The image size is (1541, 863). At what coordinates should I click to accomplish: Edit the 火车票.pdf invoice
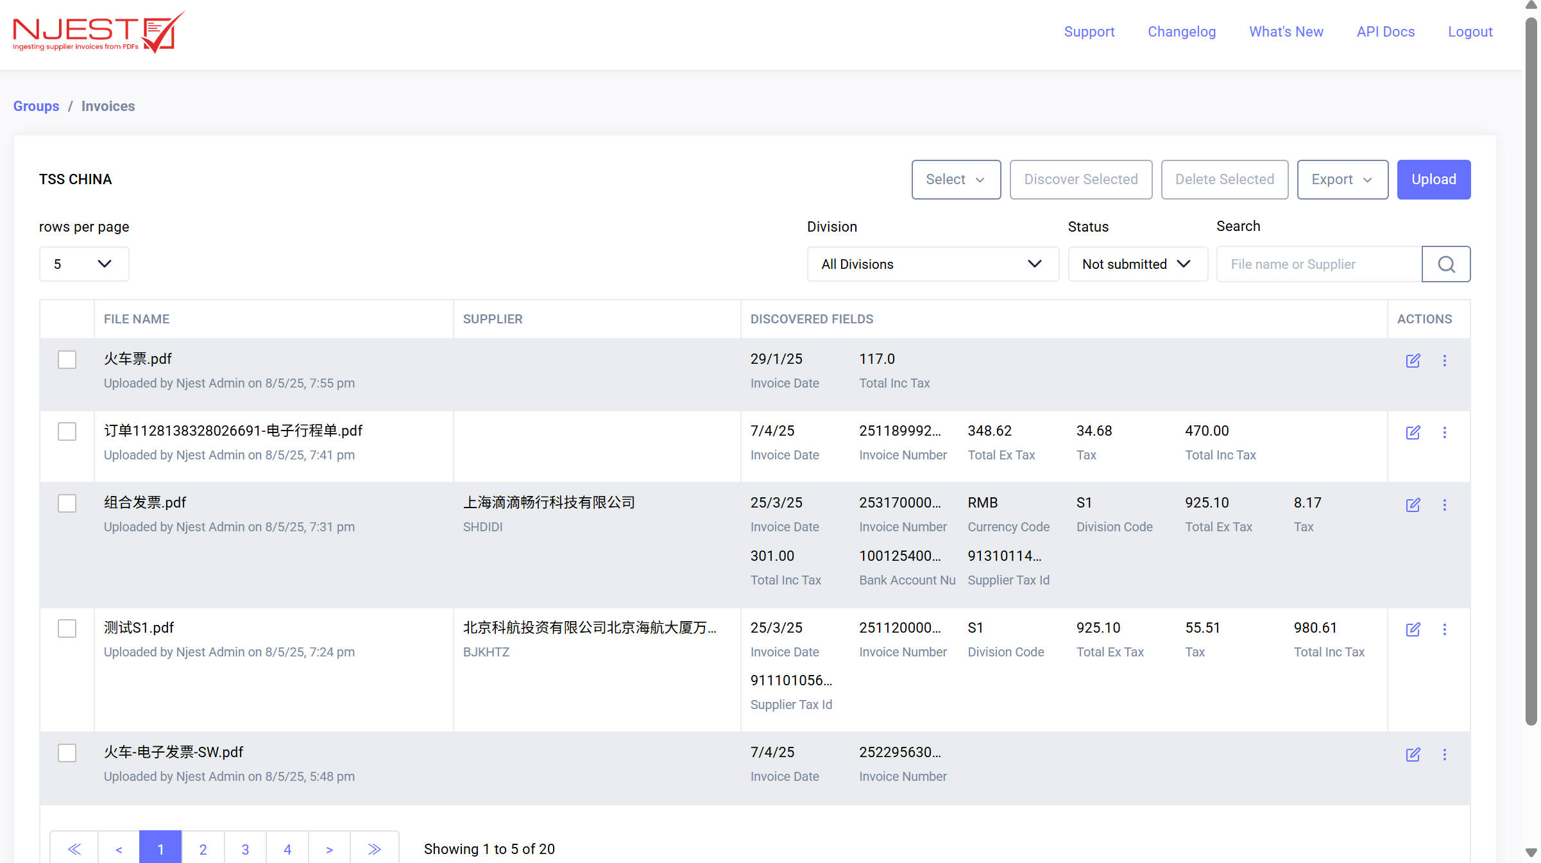1413,361
